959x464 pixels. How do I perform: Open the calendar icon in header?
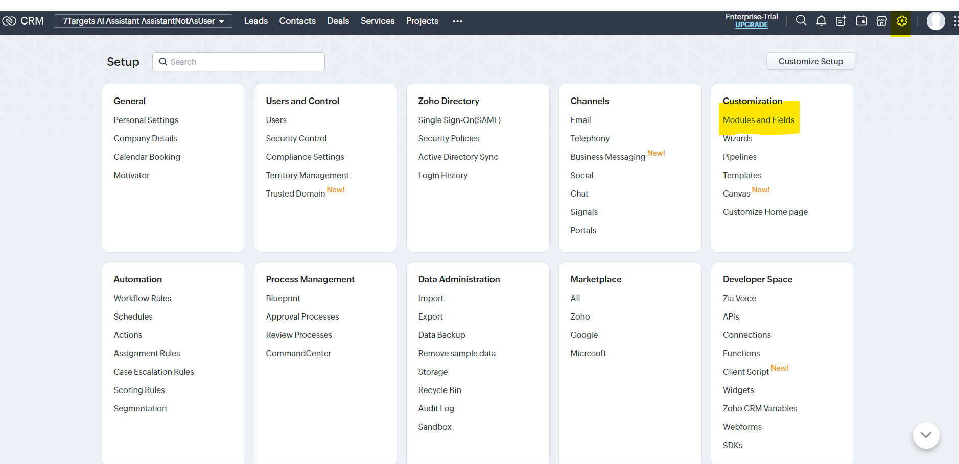[x=861, y=21]
